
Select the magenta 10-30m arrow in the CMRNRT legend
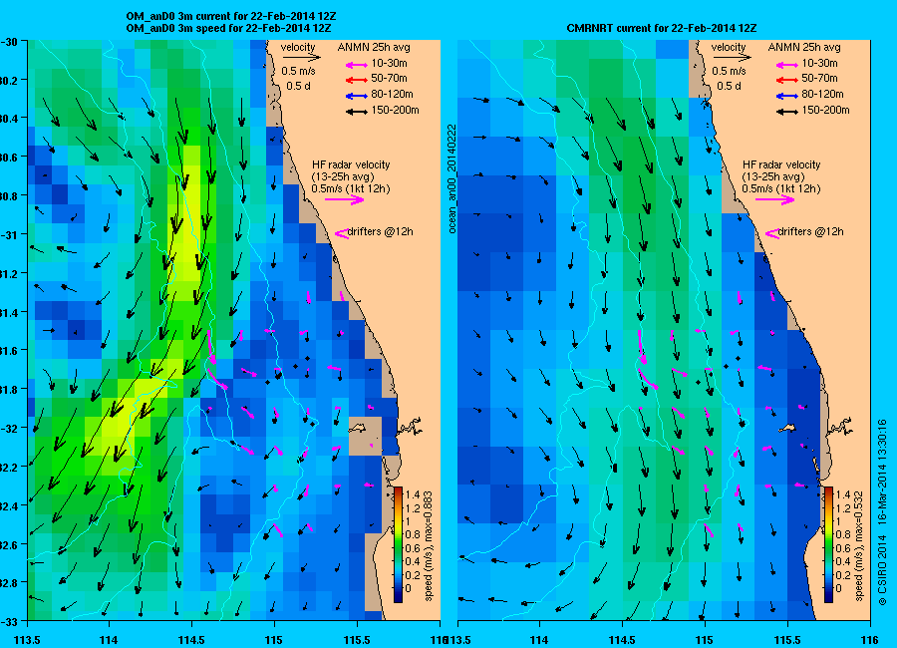[x=787, y=65]
